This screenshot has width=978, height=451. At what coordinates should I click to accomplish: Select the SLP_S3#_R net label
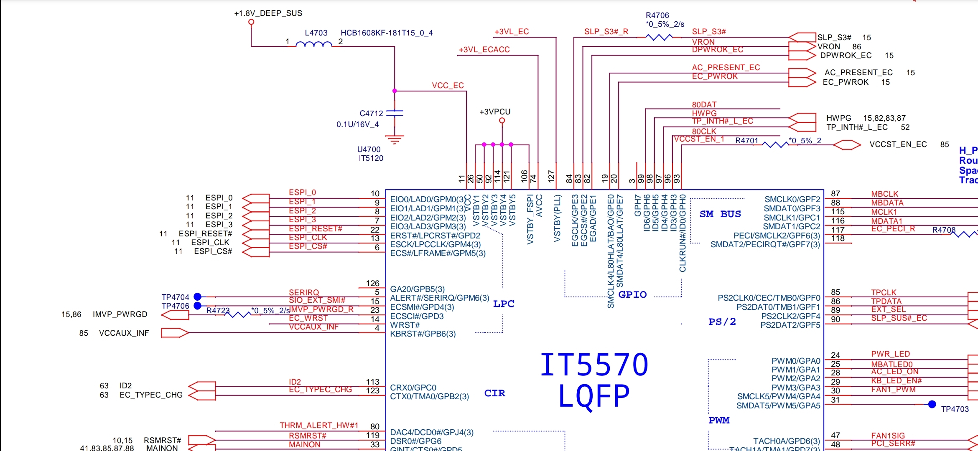[x=606, y=32]
